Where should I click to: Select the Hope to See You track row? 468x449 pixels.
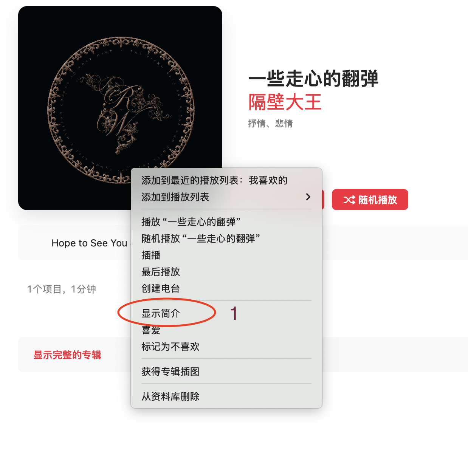point(243,243)
